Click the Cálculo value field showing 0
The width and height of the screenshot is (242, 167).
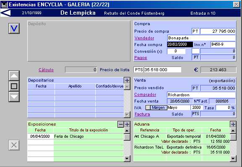[x=81, y=69]
